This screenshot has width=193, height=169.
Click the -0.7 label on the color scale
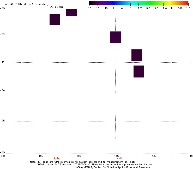(x=139, y=8)
